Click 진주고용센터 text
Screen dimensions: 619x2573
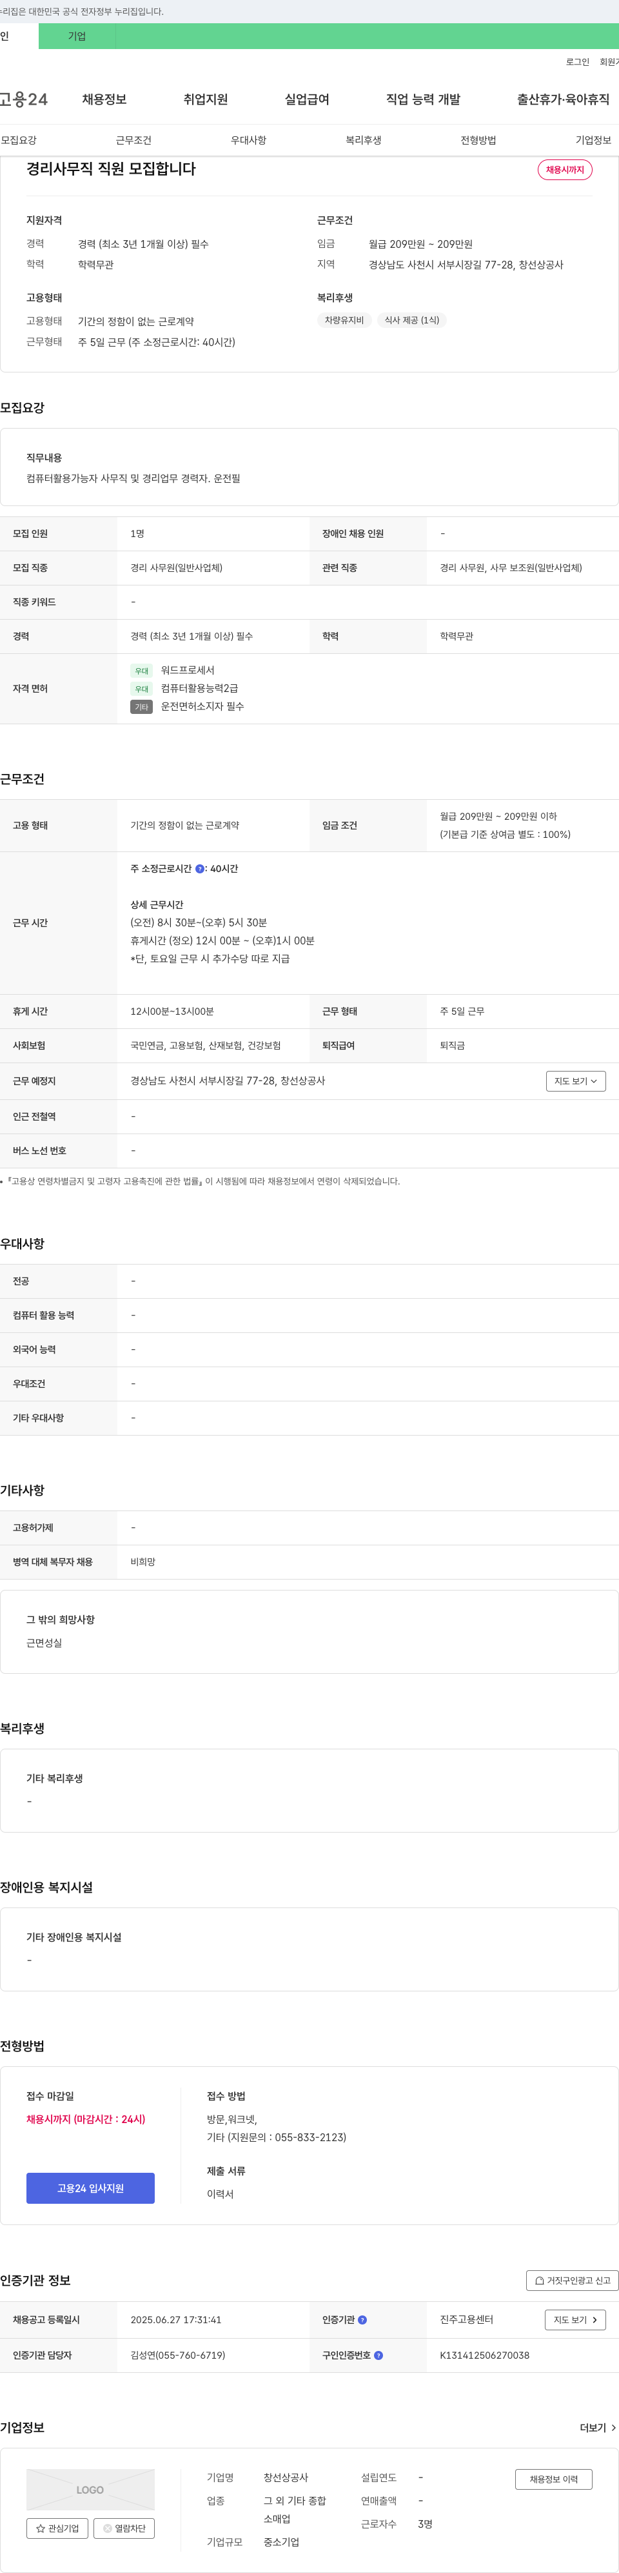[x=466, y=2319]
